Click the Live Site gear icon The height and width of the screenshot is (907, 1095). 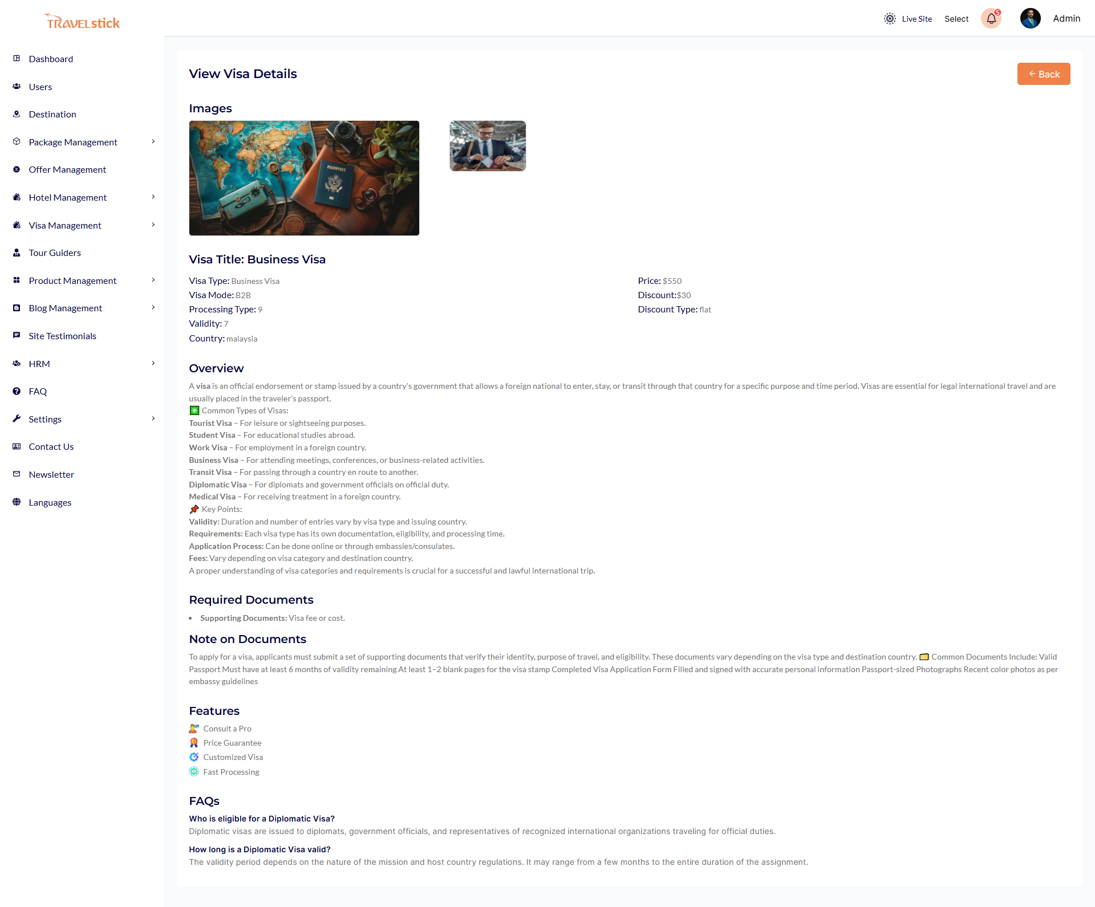pos(890,19)
